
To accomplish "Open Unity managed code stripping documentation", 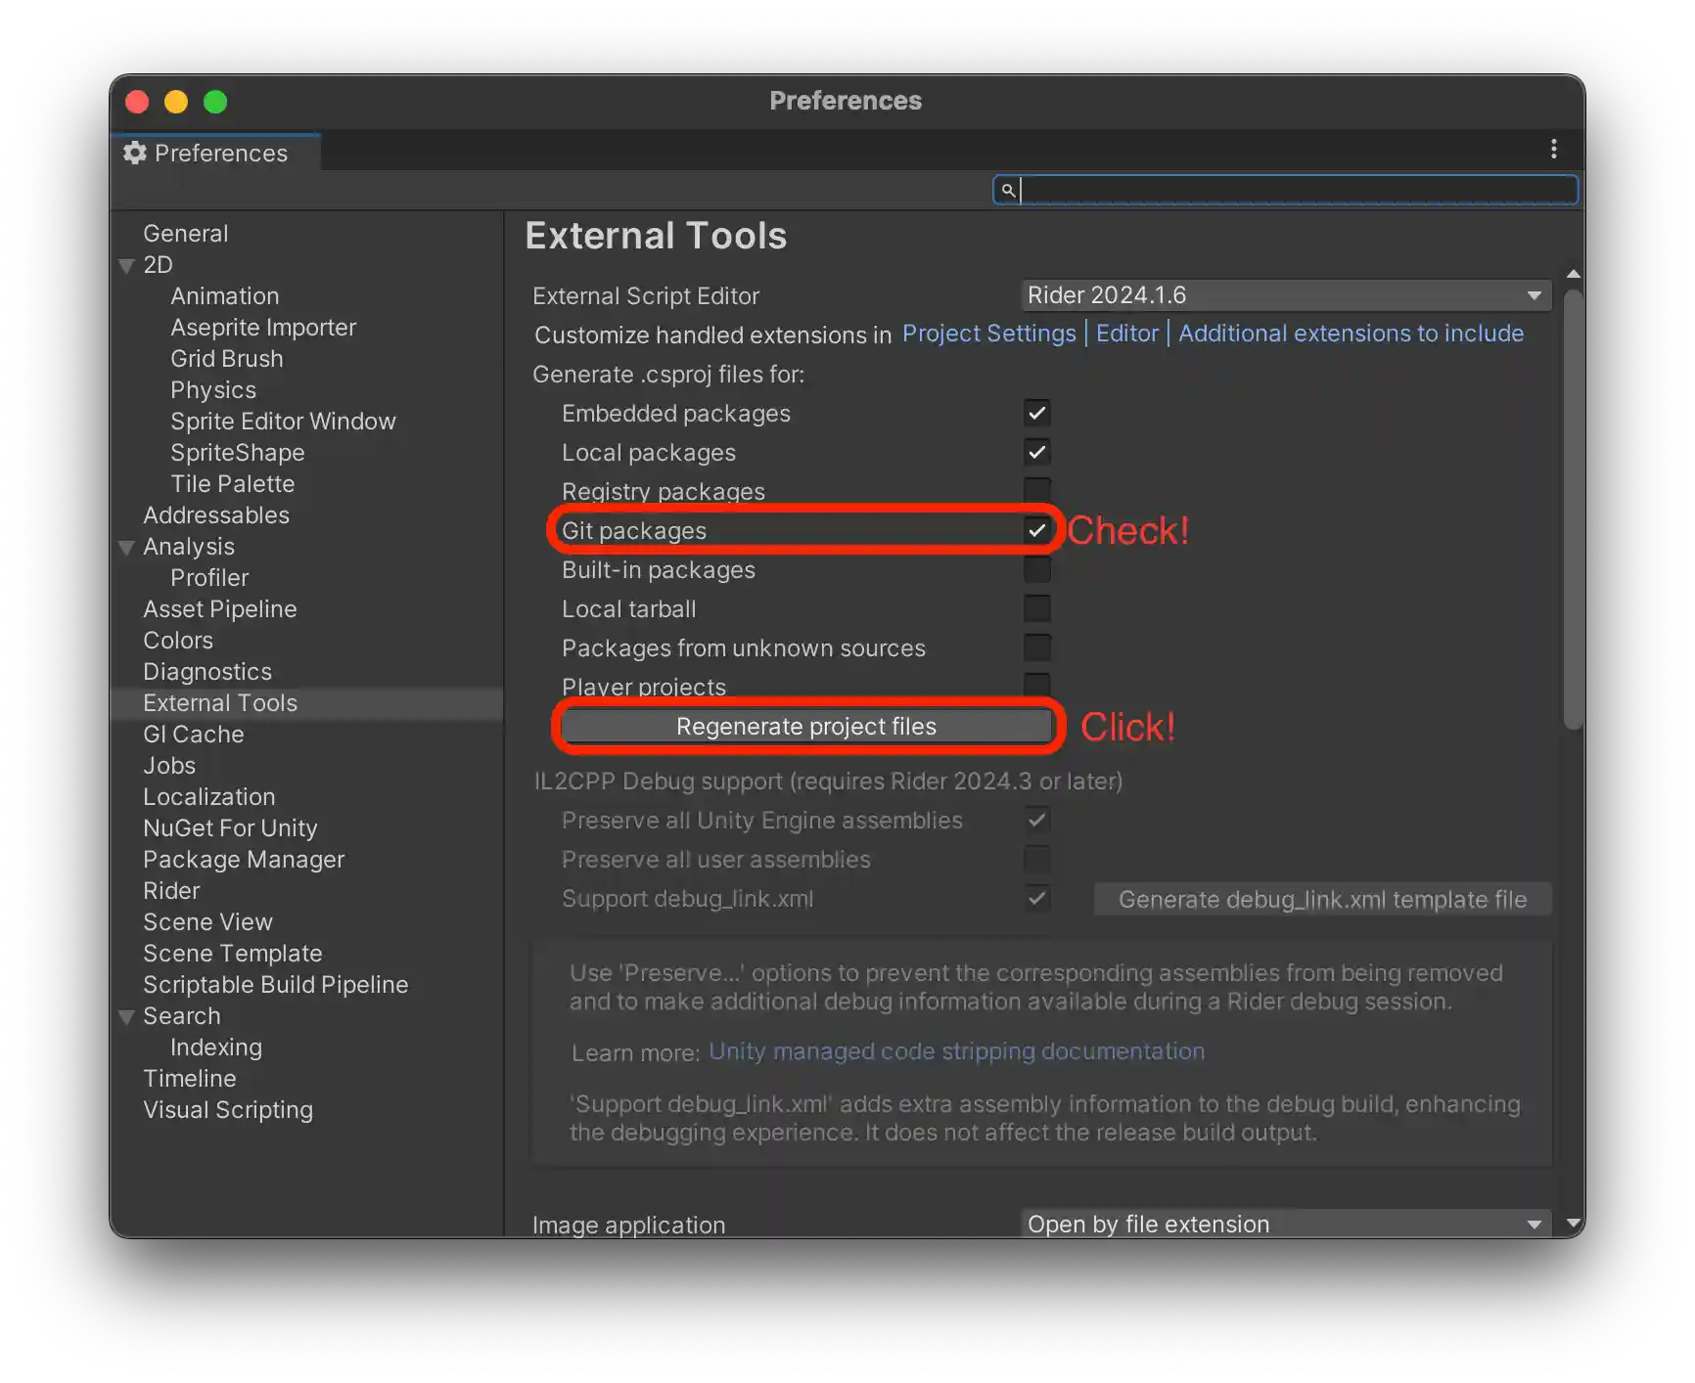I will pyautogui.click(x=956, y=1051).
